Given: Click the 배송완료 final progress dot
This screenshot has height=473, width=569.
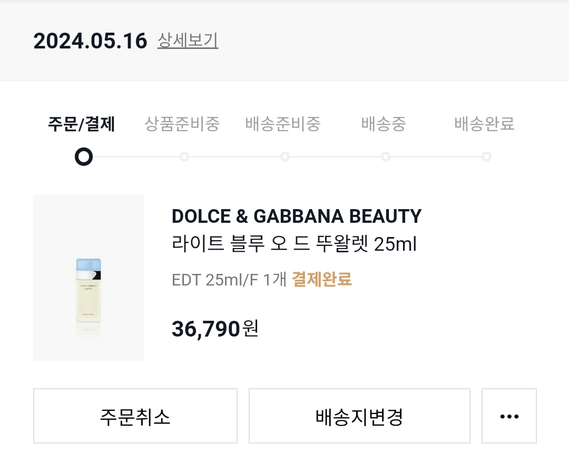Looking at the screenshot, I should 487,156.
